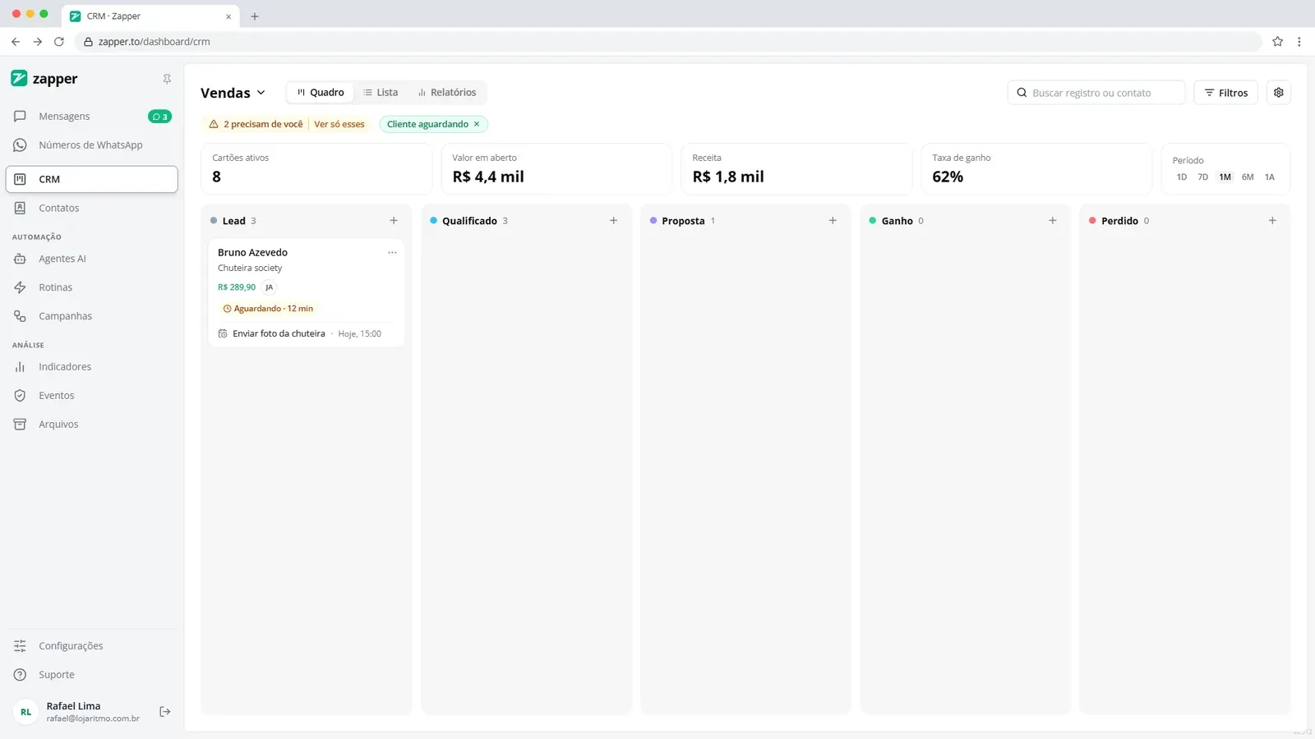Select the 1D period
1315x739 pixels.
[1182, 177]
